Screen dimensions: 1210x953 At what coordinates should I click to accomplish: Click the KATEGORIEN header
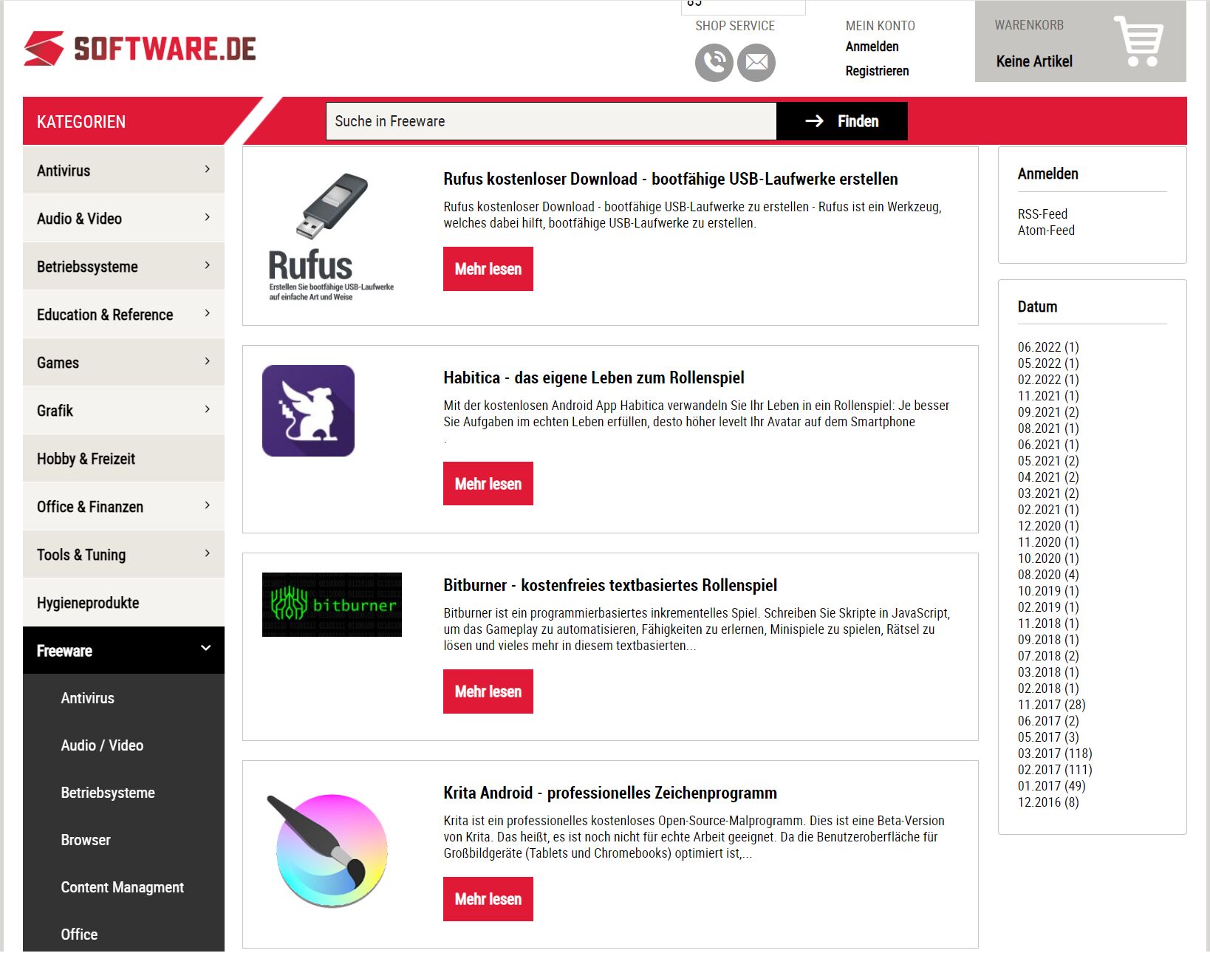(x=81, y=122)
